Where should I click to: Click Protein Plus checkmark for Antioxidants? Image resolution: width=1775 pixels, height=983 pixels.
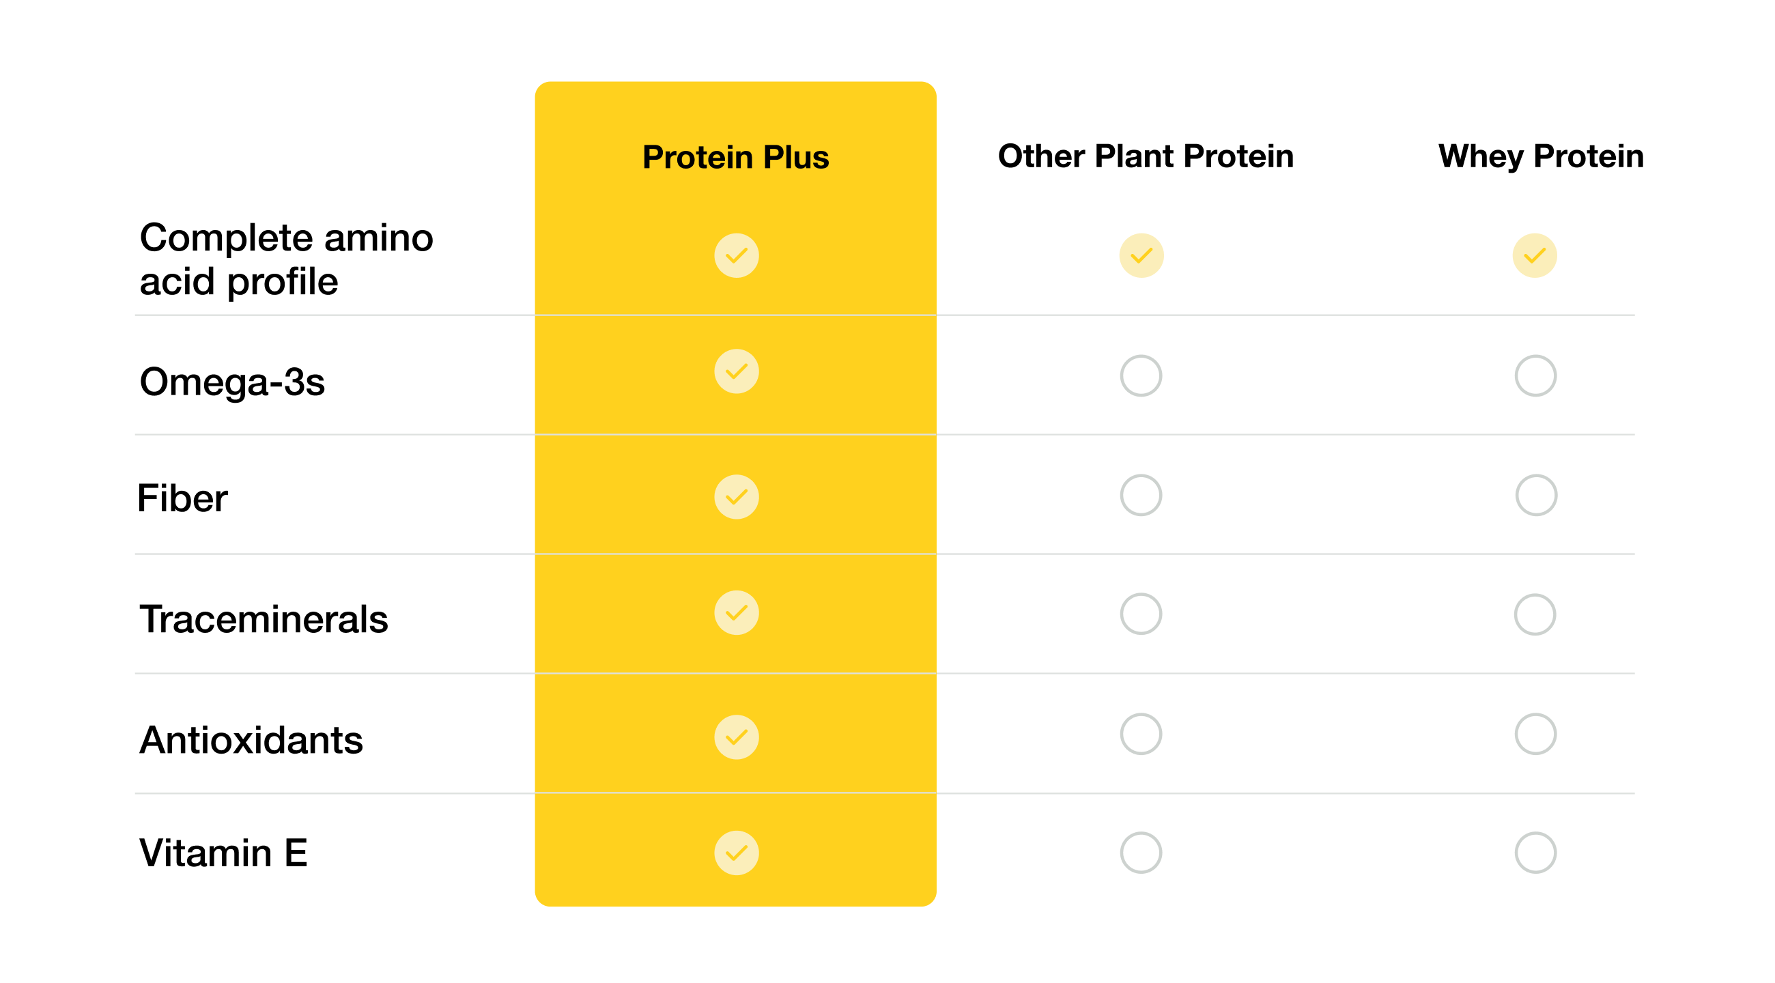tap(736, 737)
